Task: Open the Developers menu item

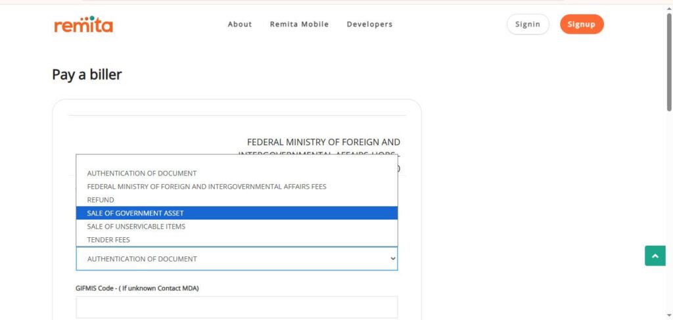Action: click(369, 24)
